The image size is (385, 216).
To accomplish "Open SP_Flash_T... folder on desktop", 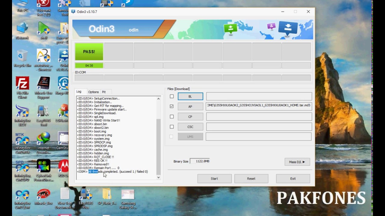I will (x=107, y=197).
